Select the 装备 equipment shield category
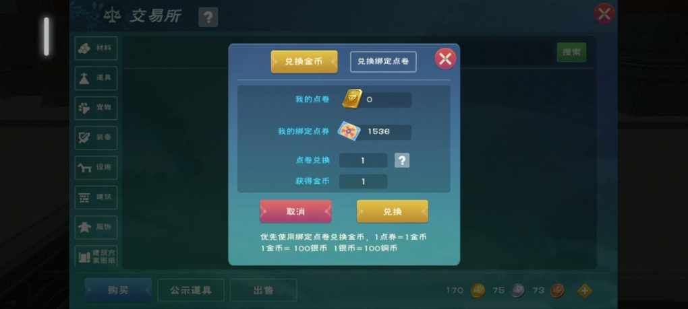The image size is (688, 309). [96, 137]
